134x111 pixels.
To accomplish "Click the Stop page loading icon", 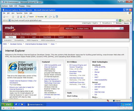I will 18,17.
